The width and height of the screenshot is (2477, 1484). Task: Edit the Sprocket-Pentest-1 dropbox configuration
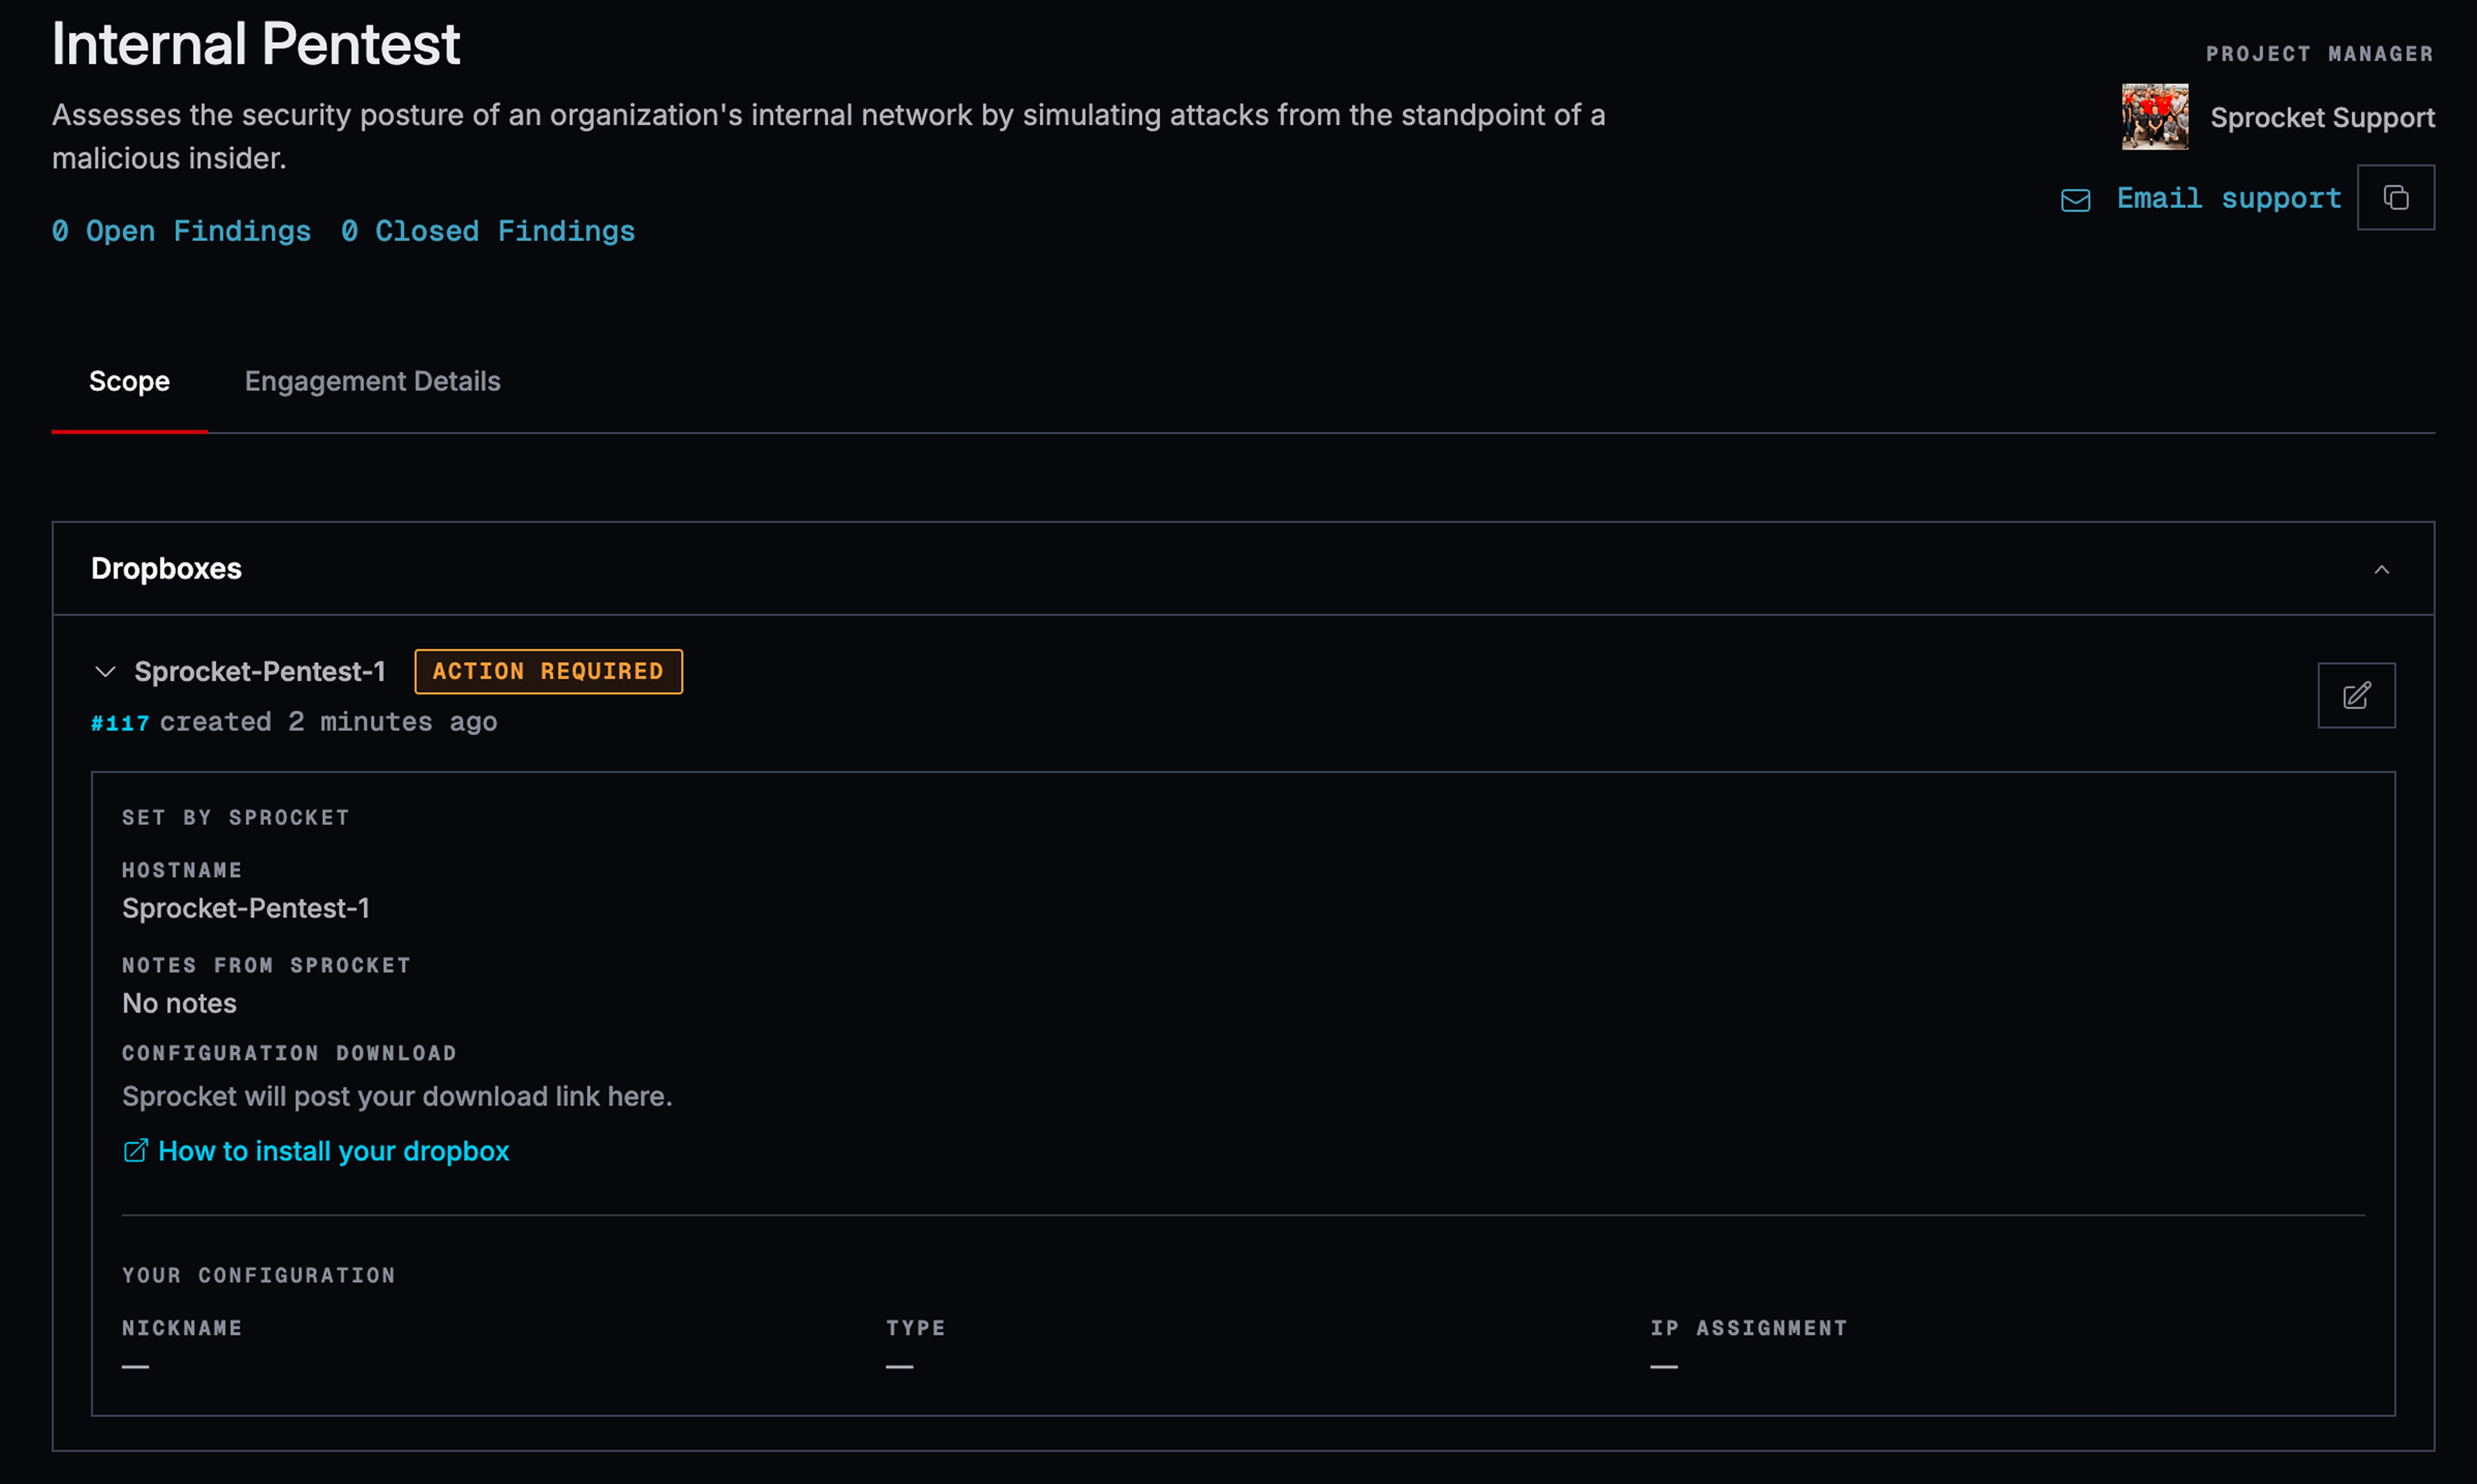point(2356,695)
